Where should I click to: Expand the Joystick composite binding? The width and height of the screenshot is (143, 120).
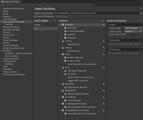62,34
